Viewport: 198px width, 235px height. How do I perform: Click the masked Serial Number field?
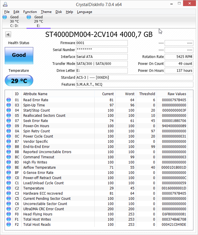coord(102,50)
